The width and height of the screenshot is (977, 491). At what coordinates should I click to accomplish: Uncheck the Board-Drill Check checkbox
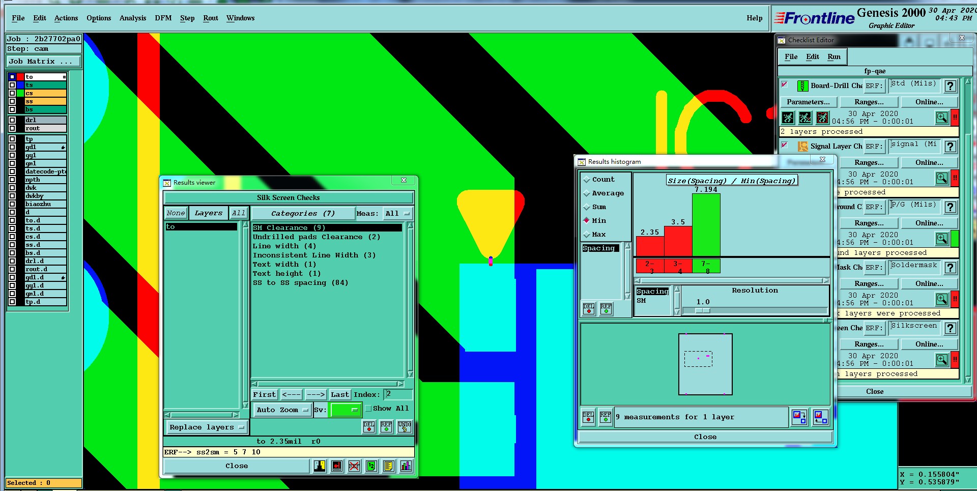(x=785, y=84)
